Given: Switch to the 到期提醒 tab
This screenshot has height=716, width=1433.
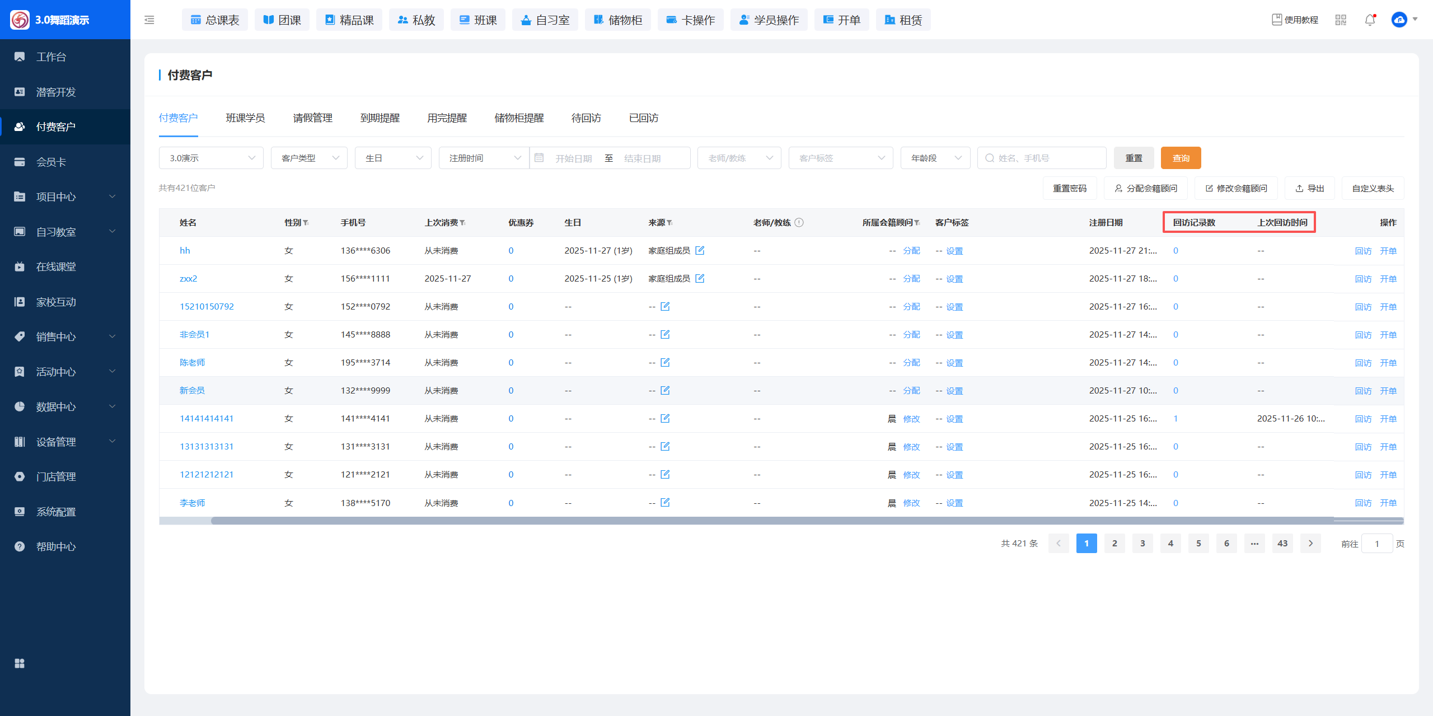Looking at the screenshot, I should coord(380,118).
